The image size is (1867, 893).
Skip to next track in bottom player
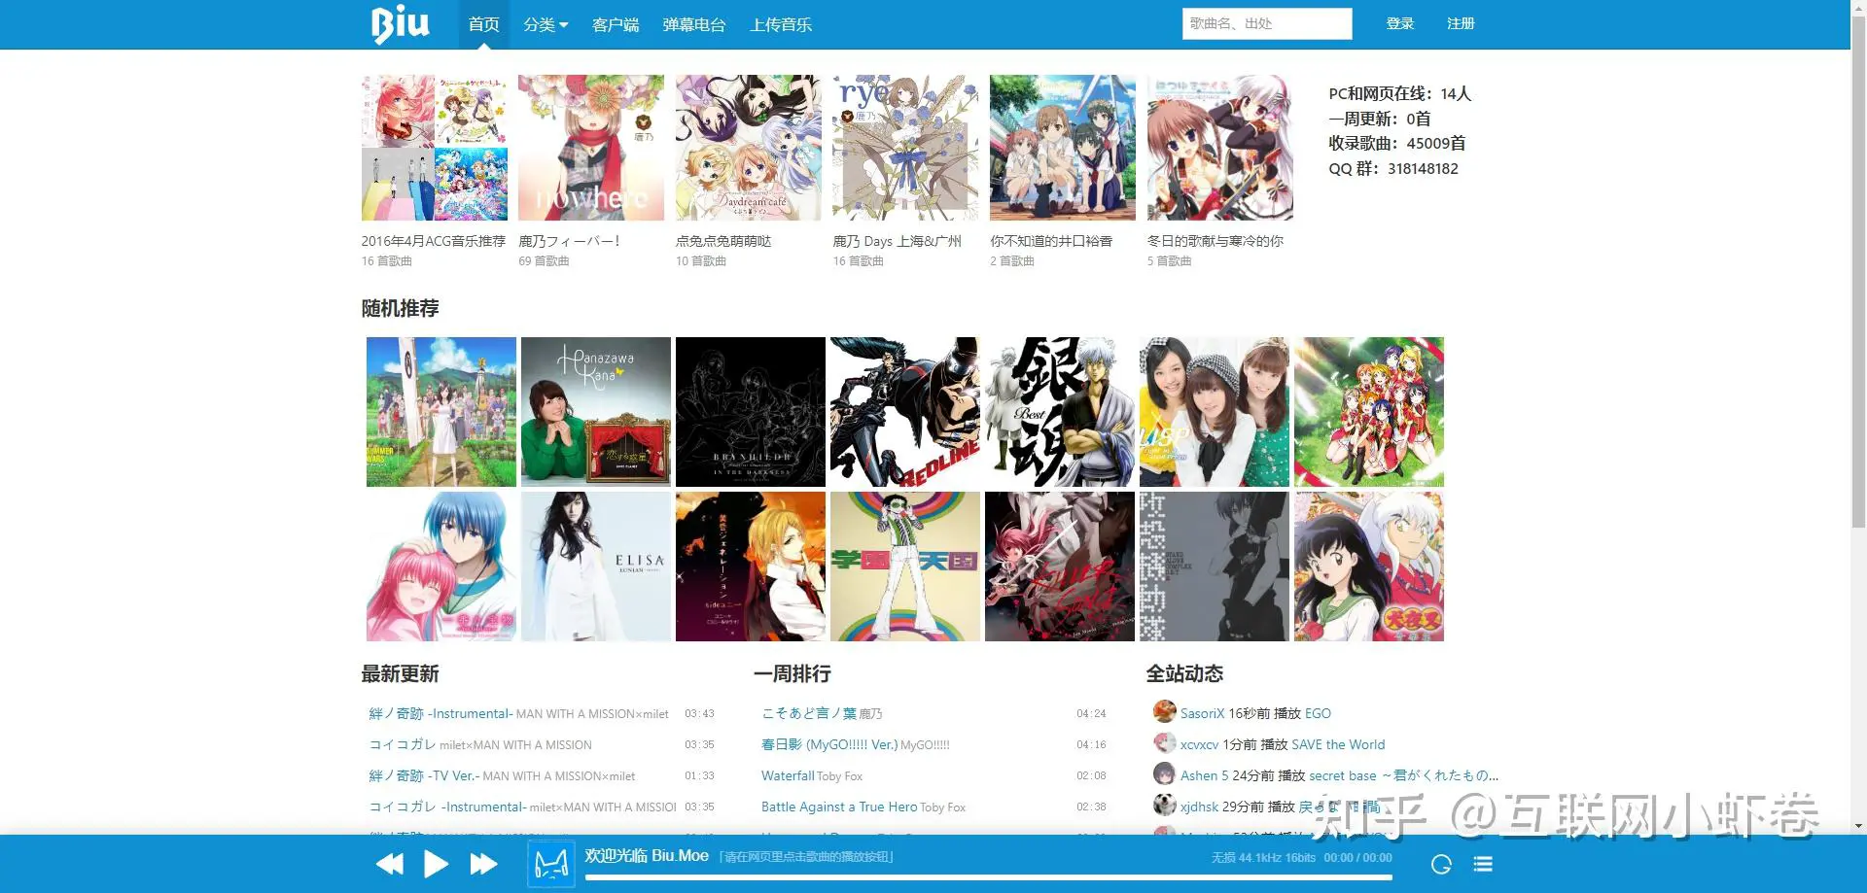click(x=483, y=864)
